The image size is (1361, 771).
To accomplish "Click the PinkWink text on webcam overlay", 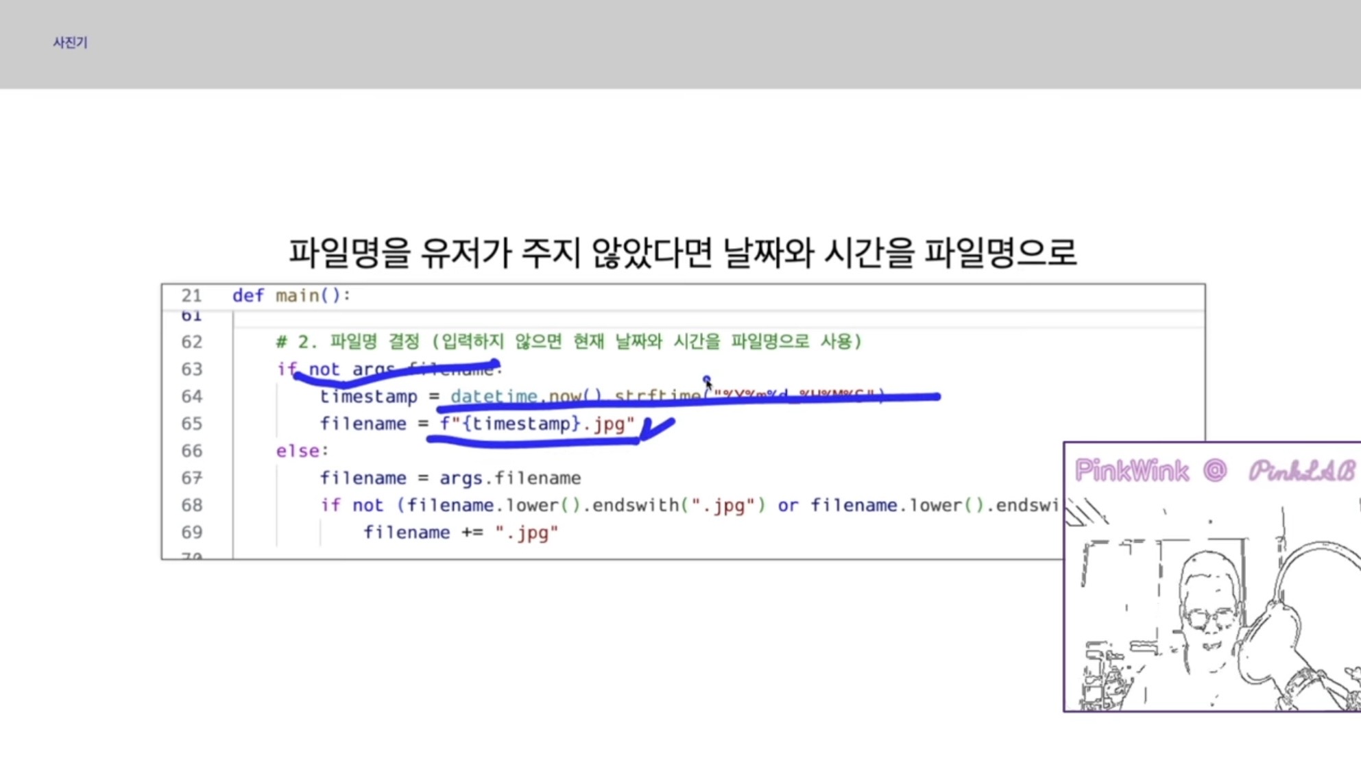I will click(x=1131, y=471).
